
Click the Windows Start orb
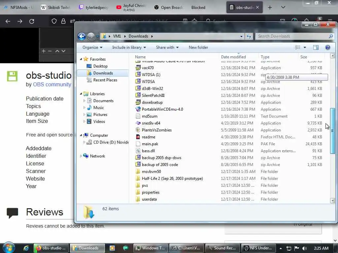click(9, 248)
